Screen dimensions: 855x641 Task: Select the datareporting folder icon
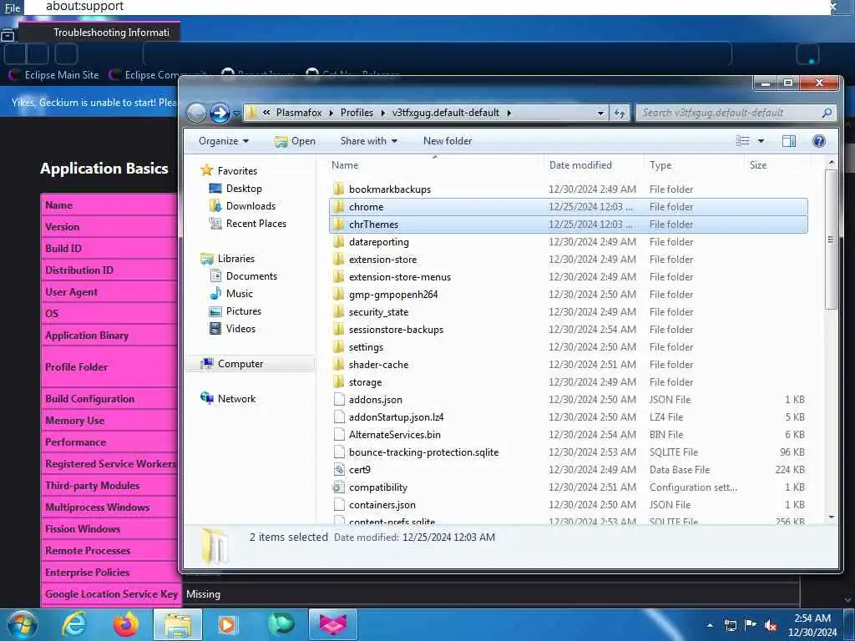(x=339, y=242)
